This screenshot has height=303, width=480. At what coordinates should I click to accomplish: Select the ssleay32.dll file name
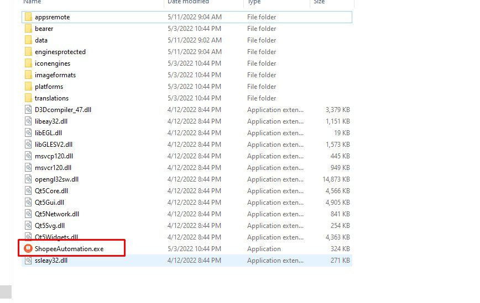[51, 261]
